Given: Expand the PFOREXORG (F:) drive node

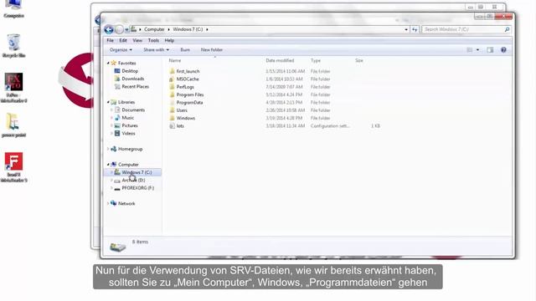Looking at the screenshot, I should coord(111,188).
